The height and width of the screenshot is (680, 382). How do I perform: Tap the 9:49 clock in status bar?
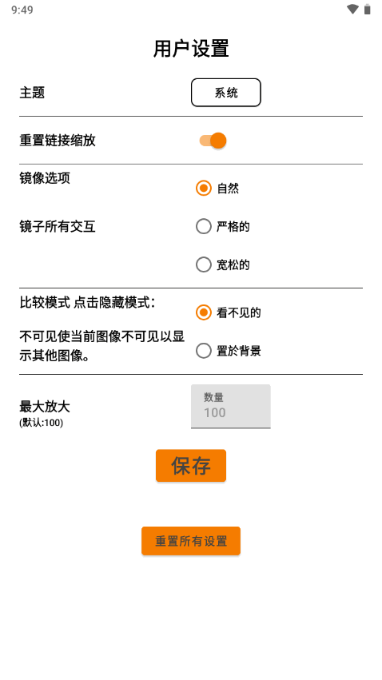point(22,10)
